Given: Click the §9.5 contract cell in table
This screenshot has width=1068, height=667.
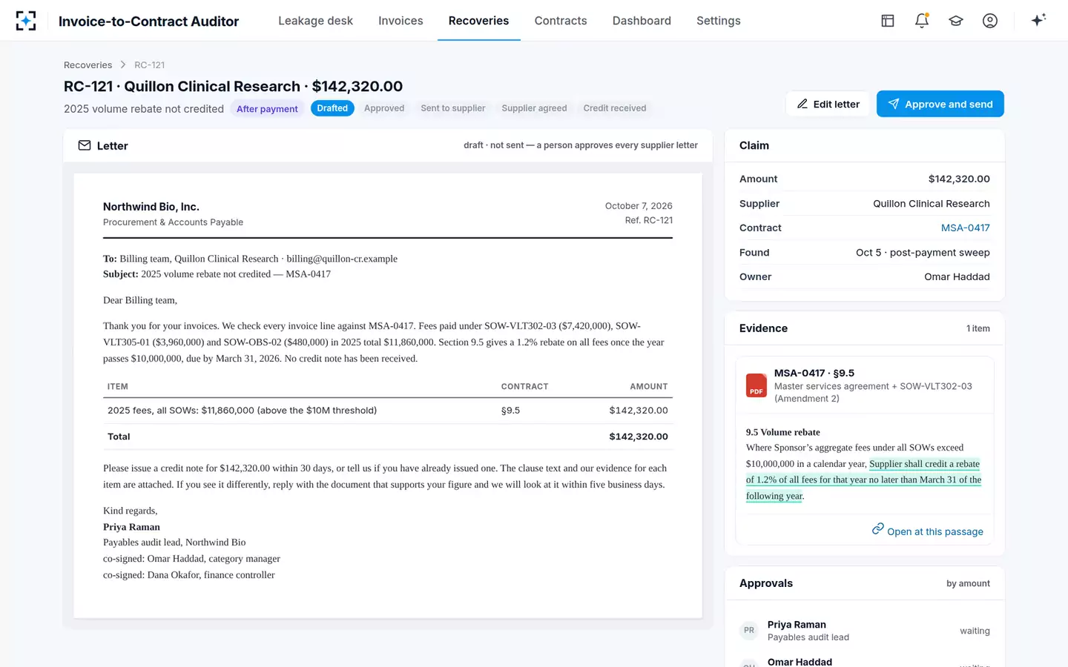Looking at the screenshot, I should [x=510, y=410].
